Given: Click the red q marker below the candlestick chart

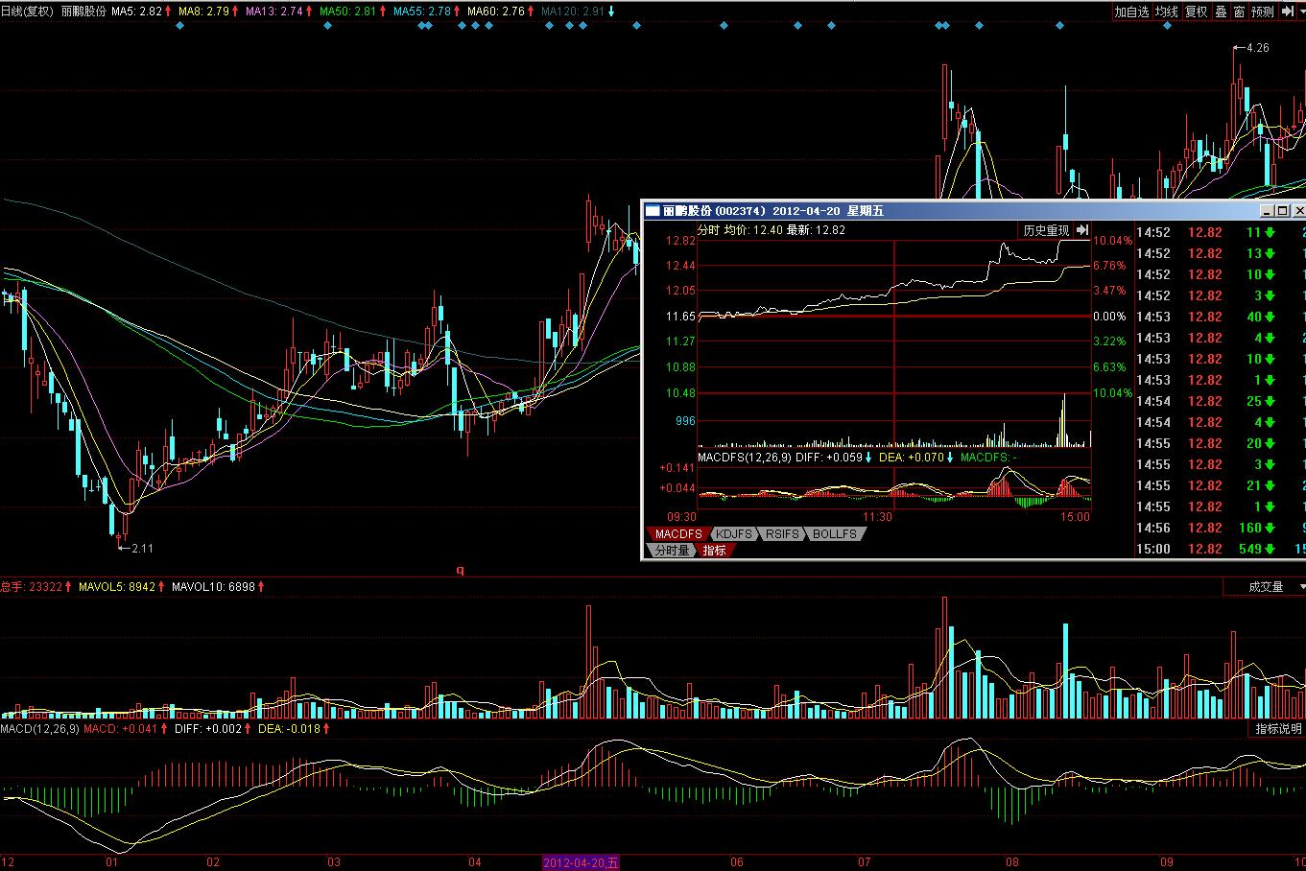Looking at the screenshot, I should tap(460, 570).
